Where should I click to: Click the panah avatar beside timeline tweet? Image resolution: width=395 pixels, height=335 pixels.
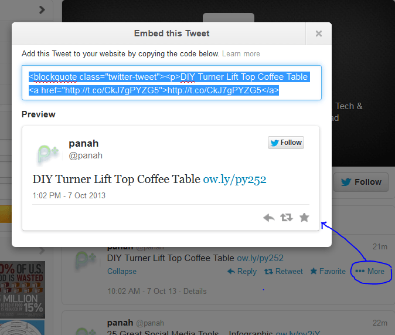[x=85, y=260]
